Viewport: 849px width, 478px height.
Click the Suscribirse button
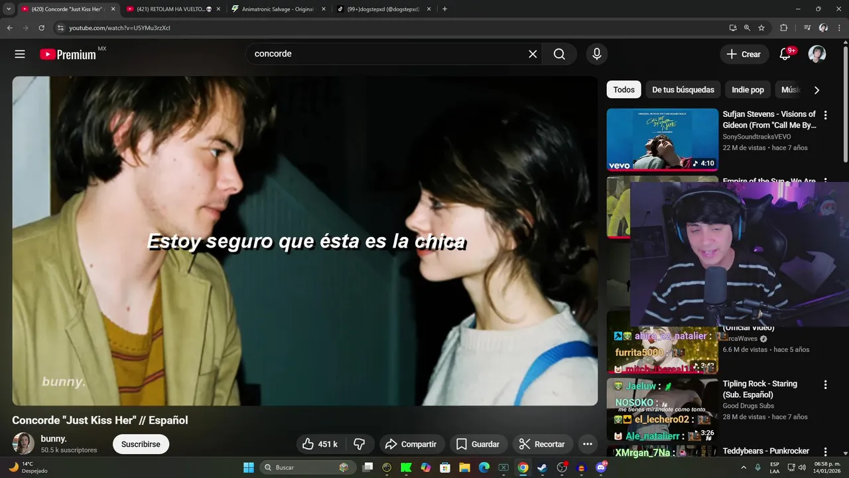(141, 444)
